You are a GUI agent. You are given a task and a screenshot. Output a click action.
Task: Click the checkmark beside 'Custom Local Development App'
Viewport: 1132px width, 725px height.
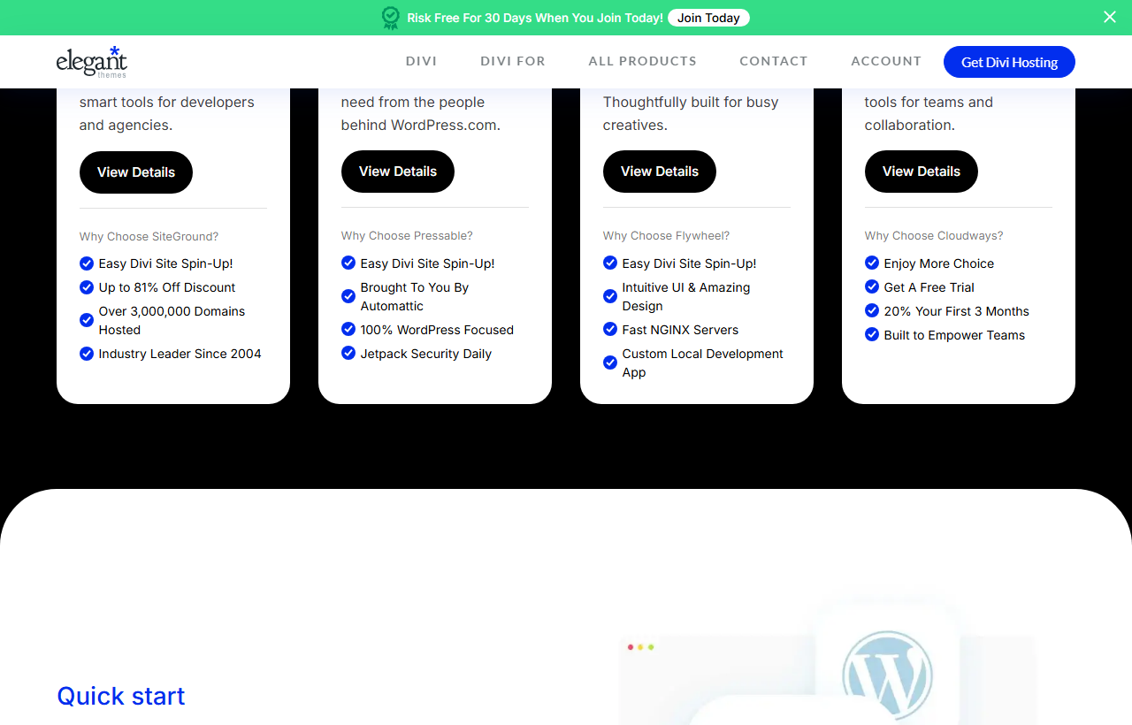(610, 362)
